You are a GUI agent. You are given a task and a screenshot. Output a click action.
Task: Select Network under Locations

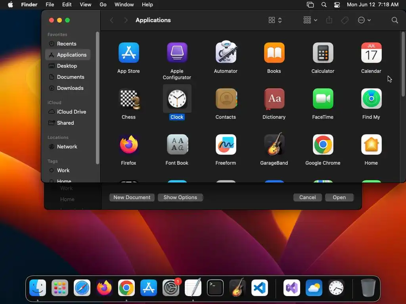[x=68, y=147]
